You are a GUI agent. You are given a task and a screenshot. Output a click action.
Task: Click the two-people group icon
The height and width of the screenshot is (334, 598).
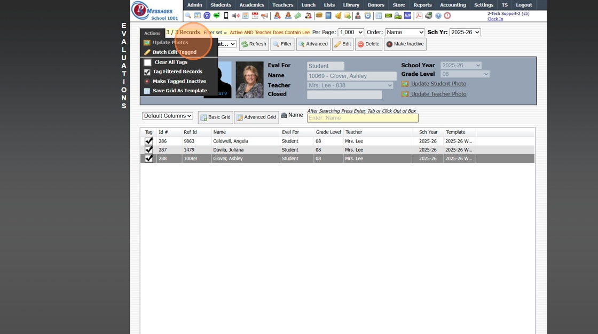(x=308, y=15)
